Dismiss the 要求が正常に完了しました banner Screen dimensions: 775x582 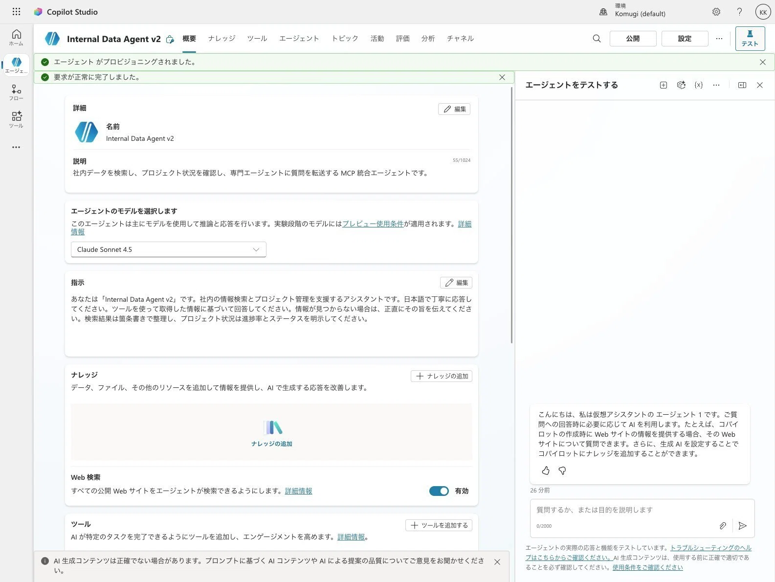click(502, 77)
